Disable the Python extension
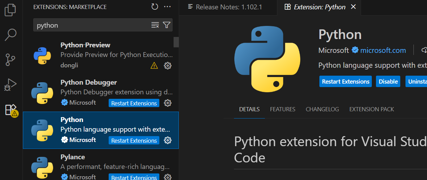Image resolution: width=427 pixels, height=180 pixels. coord(388,82)
